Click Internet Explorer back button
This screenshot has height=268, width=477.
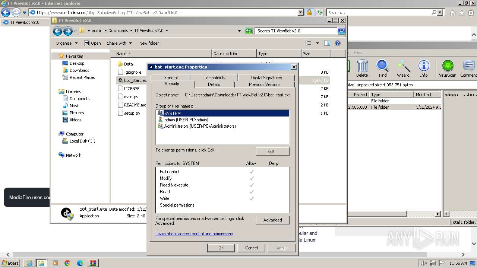point(6,12)
